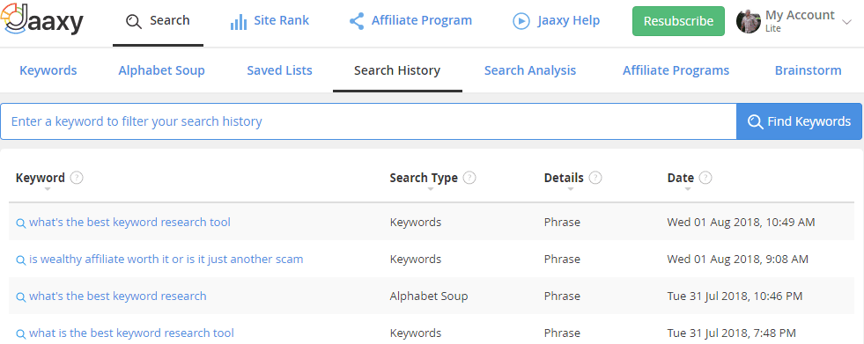Click the Alphabet Soup search type cell
The height and width of the screenshot is (344, 864).
click(x=429, y=296)
